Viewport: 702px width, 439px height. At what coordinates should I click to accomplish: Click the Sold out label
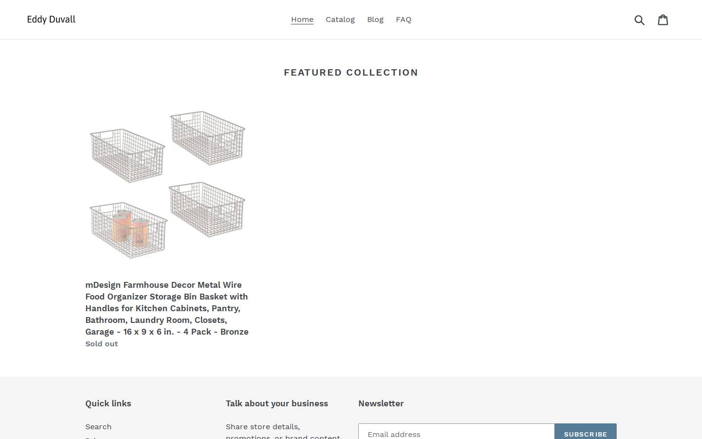click(x=101, y=344)
